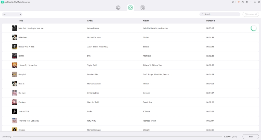Expand the All filter dropdown
Image resolution: width=261 pixels, height=140 pixels.
12,14
